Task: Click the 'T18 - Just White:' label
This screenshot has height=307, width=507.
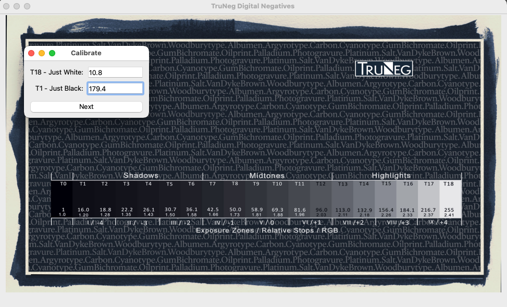Action: [57, 72]
